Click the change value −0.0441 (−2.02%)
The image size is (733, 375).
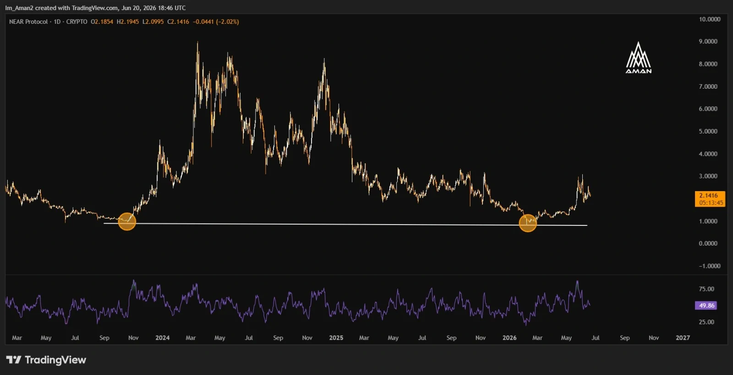coord(216,21)
